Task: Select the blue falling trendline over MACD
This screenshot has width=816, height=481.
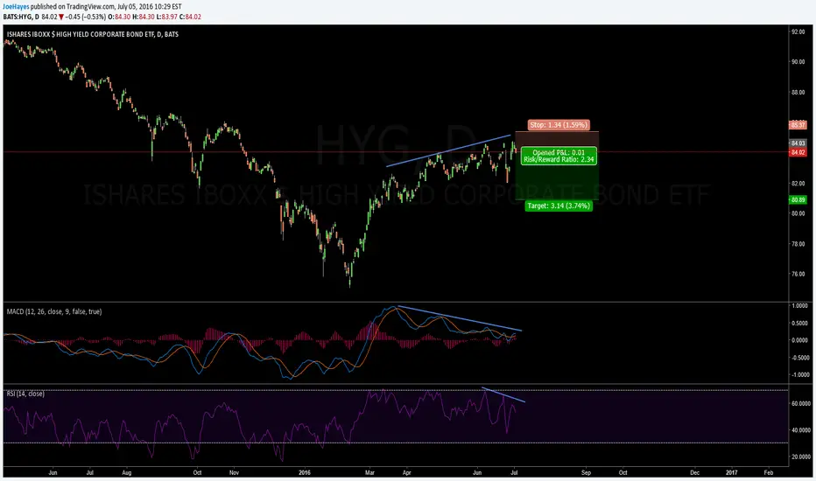Action: pos(460,318)
